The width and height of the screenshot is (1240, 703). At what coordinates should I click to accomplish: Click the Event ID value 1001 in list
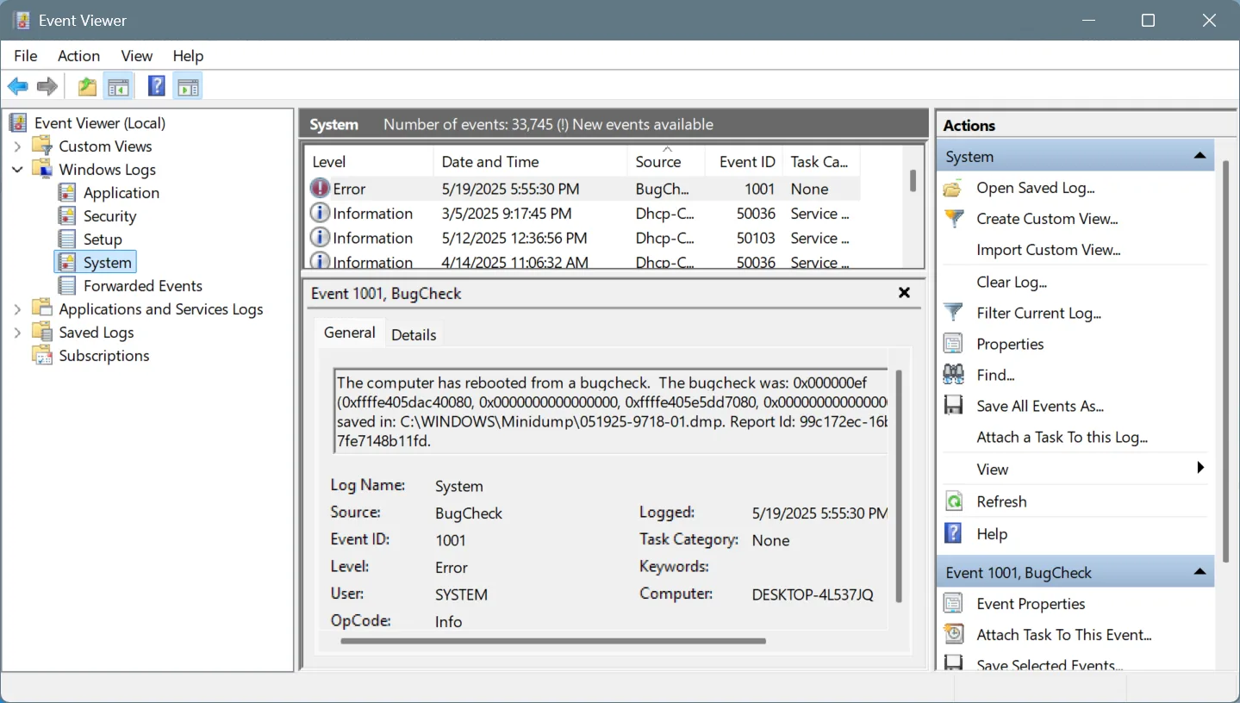(760, 189)
